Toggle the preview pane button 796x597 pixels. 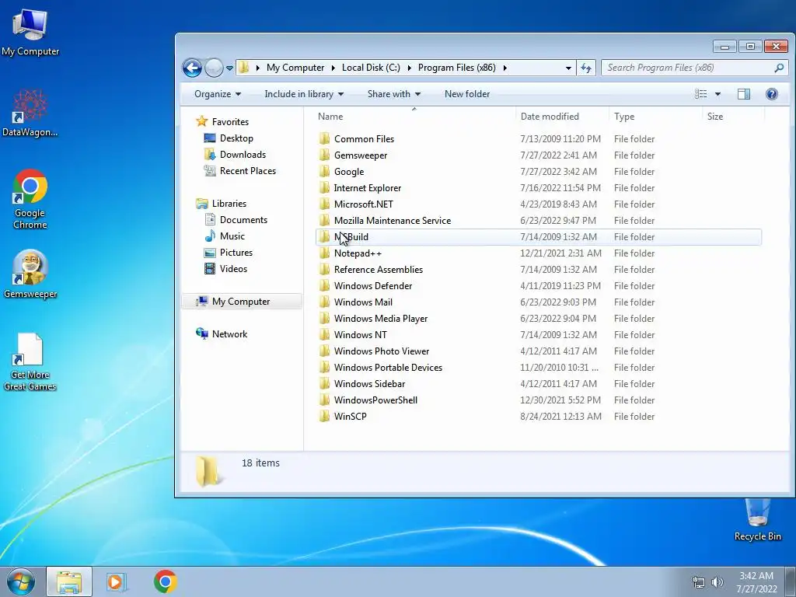coord(744,94)
